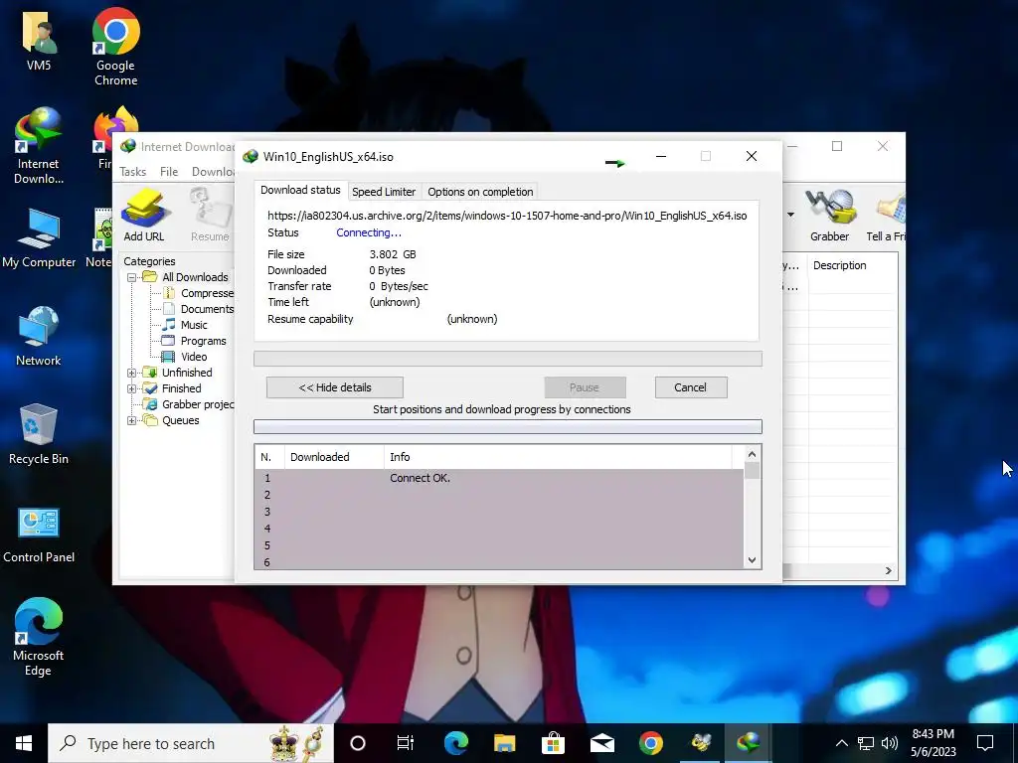Open File menu in IDM window

(169, 172)
